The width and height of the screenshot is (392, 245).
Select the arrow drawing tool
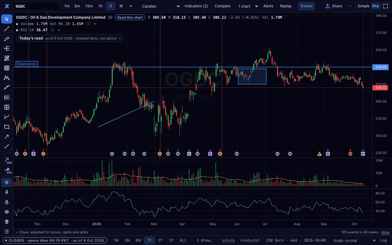pos(7,137)
